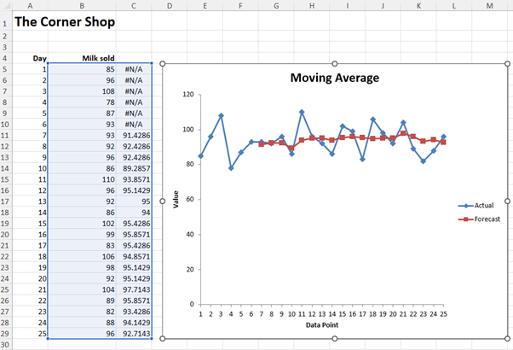Click cell with milk sold value 110
Image resolution: width=513 pixels, height=350 pixels.
[x=82, y=179]
